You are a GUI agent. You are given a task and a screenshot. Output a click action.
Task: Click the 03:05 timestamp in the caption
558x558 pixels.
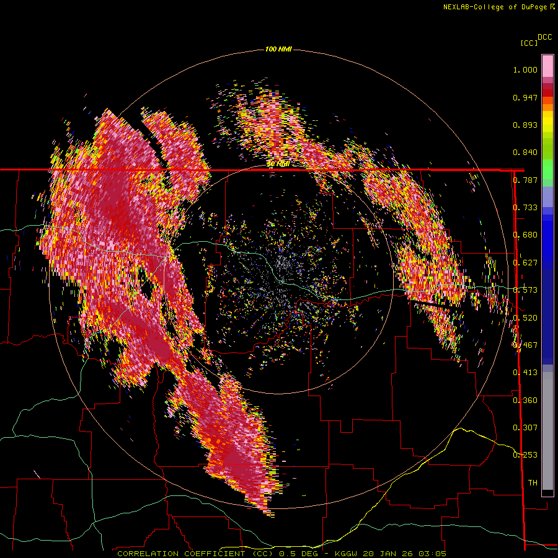pyautogui.click(x=432, y=554)
